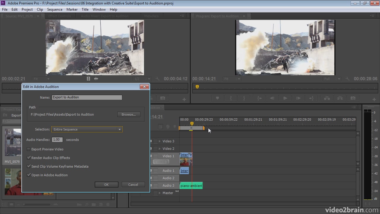380x214 pixels.
Task: Toggle the Video 3 track lock box
Action: (x=155, y=141)
